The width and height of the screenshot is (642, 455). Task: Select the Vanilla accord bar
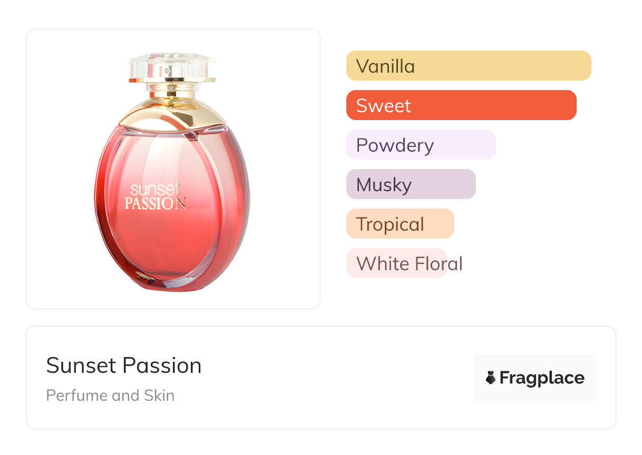point(468,66)
